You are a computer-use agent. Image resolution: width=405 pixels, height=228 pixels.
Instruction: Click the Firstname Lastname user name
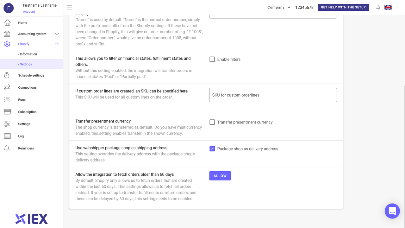pos(40,5)
